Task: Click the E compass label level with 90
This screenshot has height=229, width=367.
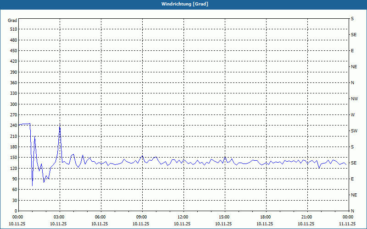Action: [x=352, y=179]
